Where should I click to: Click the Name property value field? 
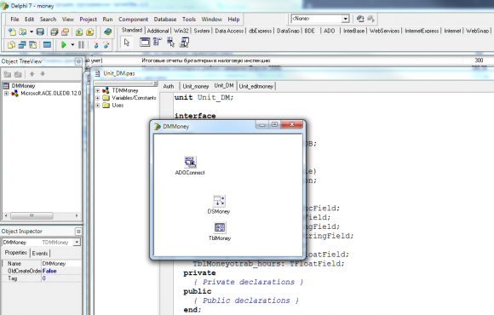tap(61, 263)
